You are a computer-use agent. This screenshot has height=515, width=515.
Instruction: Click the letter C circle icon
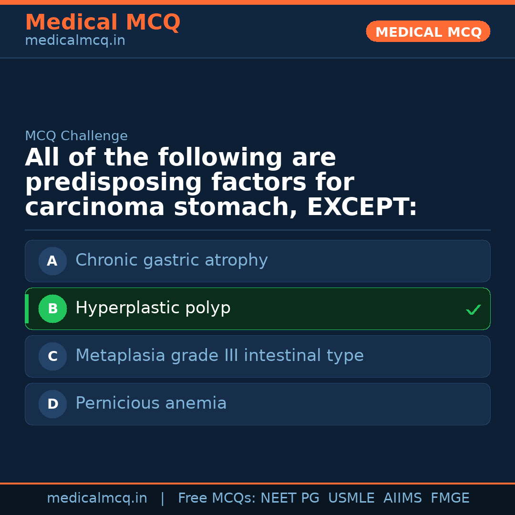point(52,356)
